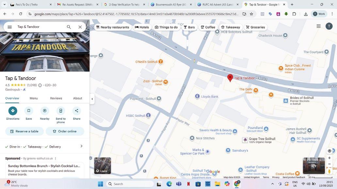Share the Tap & Tandoor place
The height and width of the screenshot is (189, 337).
coord(76,113)
